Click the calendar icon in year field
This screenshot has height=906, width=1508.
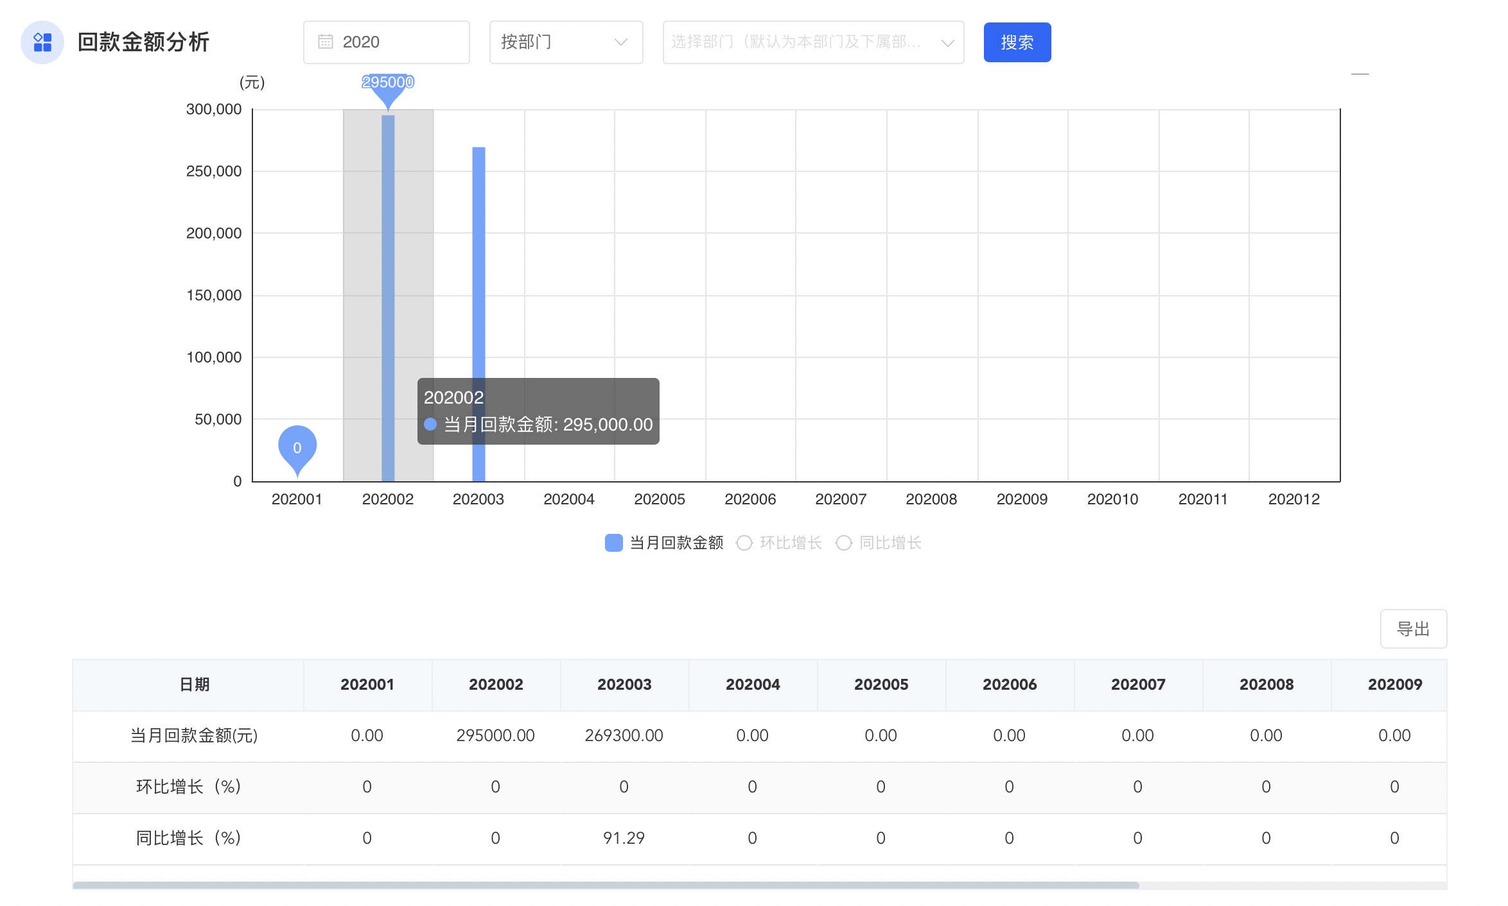(326, 42)
